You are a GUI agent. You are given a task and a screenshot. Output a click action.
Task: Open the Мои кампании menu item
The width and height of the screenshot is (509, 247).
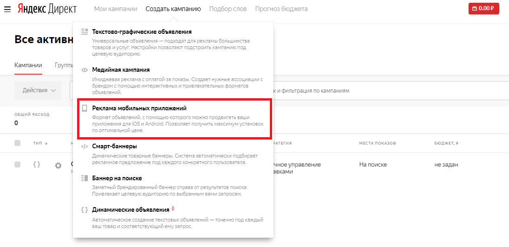click(x=116, y=9)
